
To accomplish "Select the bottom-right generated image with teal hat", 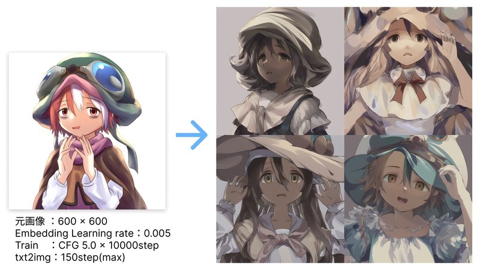I will point(408,199).
